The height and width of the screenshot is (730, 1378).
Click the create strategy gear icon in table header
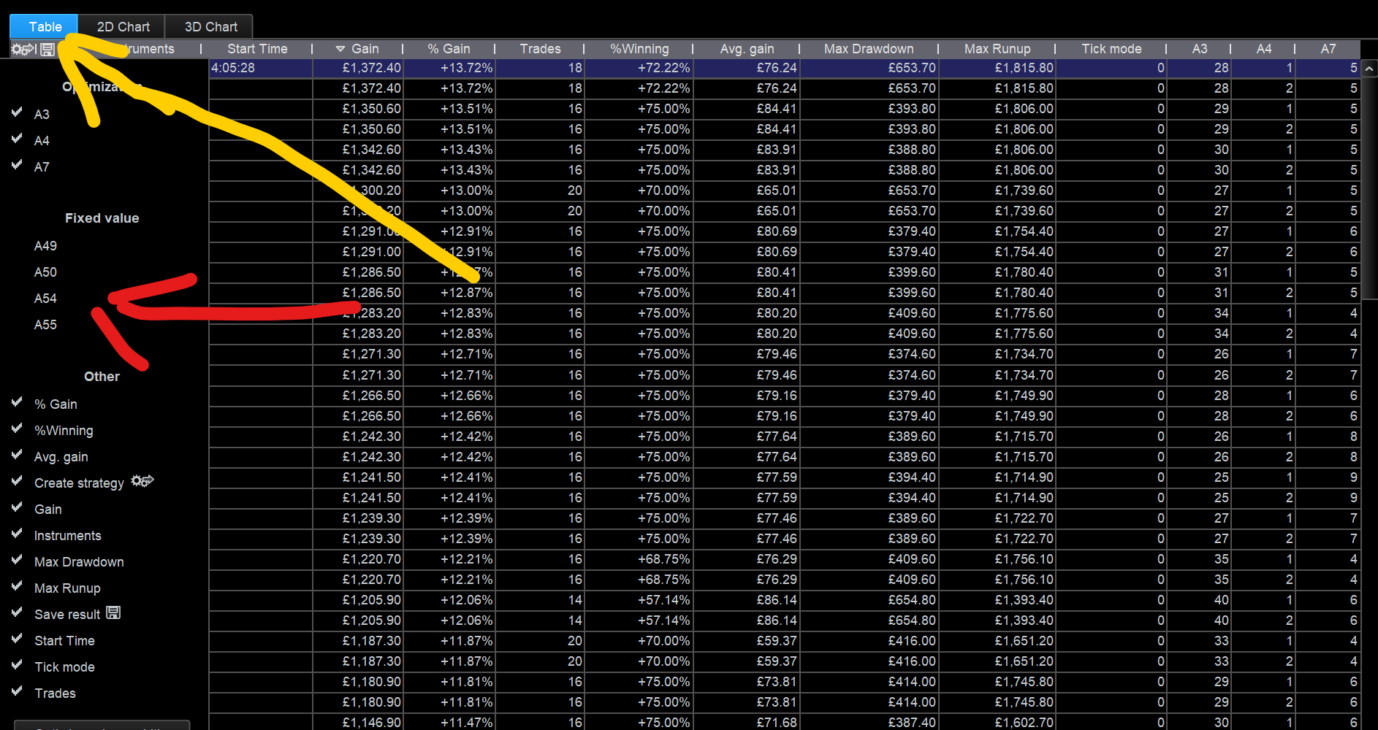[x=23, y=49]
